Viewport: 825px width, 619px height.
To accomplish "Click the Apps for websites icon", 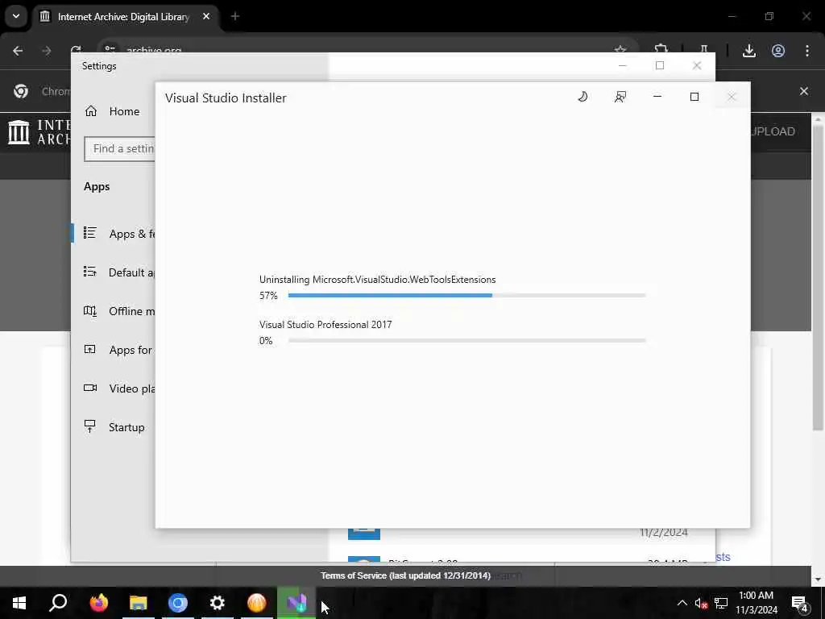I will coord(90,349).
